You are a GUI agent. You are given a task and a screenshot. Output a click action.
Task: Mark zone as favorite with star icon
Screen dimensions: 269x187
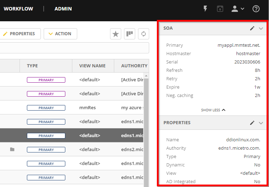click(116, 34)
